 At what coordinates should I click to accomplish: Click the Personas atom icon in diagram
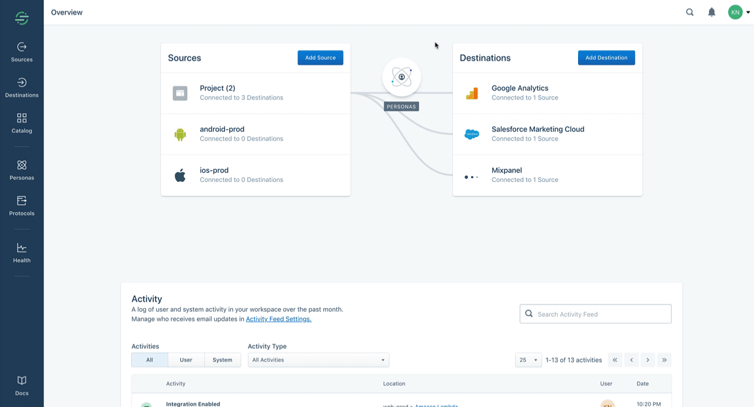[402, 77]
